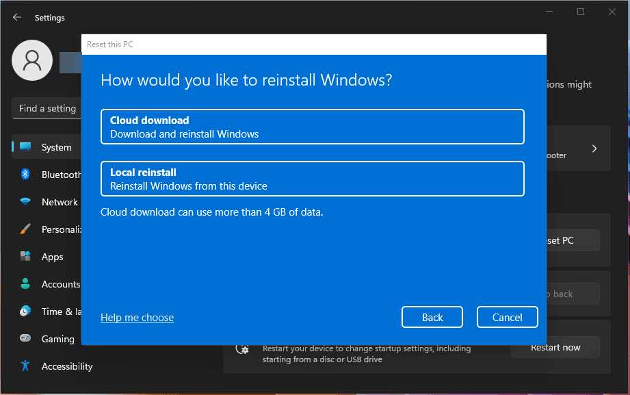
Task: Expand the troubleshooter chevron arrow
Action: [594, 149]
